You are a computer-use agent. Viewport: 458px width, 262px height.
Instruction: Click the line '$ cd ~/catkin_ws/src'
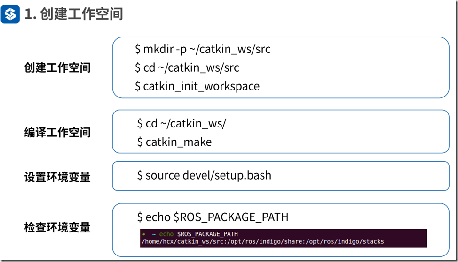coord(187,68)
